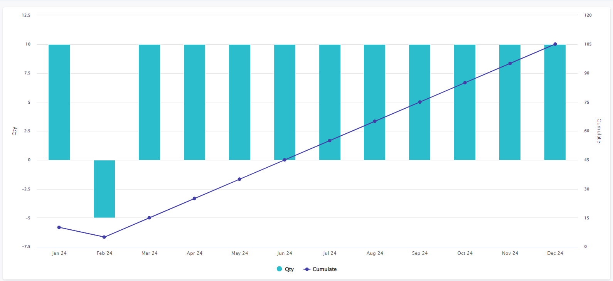Image resolution: width=613 pixels, height=281 pixels.
Task: Click the Nov 24 Qty bar
Action: click(x=510, y=102)
